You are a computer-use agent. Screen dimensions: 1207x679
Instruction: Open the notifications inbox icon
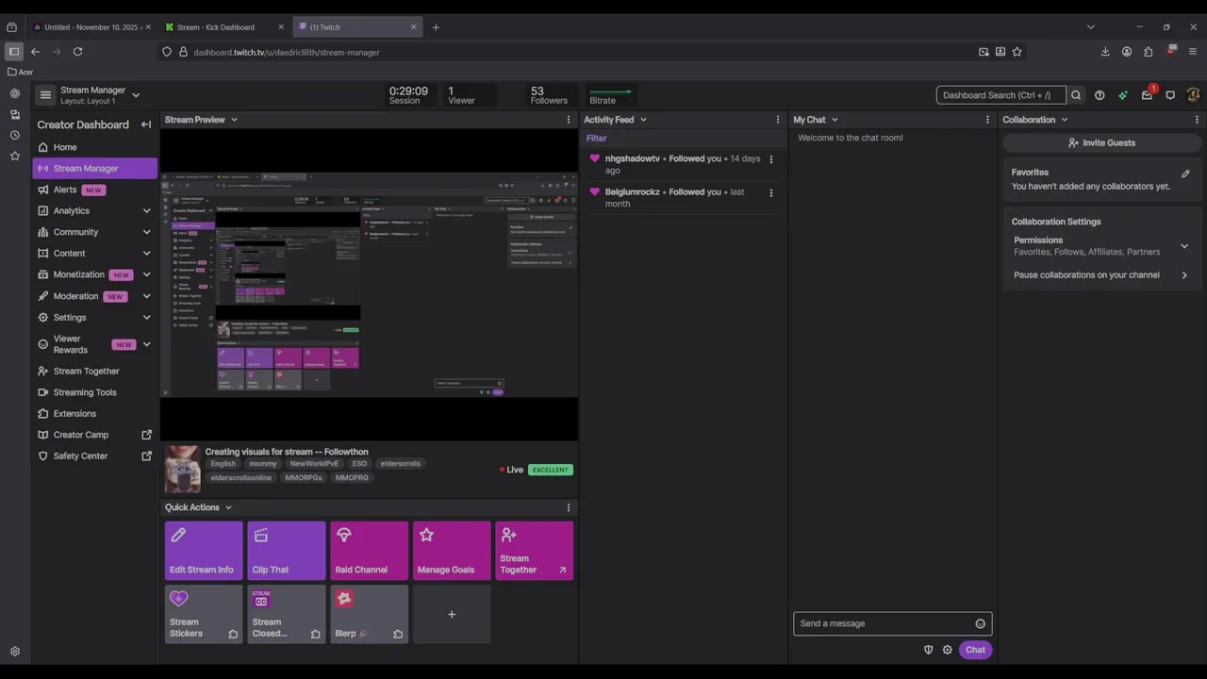(x=1147, y=95)
